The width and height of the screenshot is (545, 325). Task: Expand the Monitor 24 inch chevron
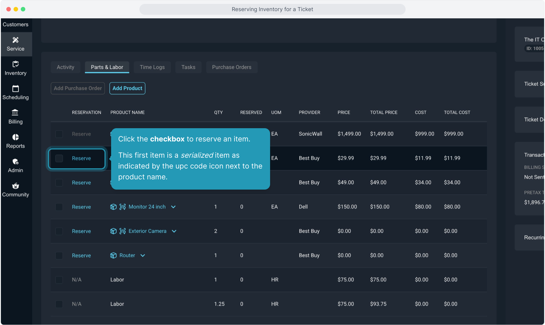point(173,207)
